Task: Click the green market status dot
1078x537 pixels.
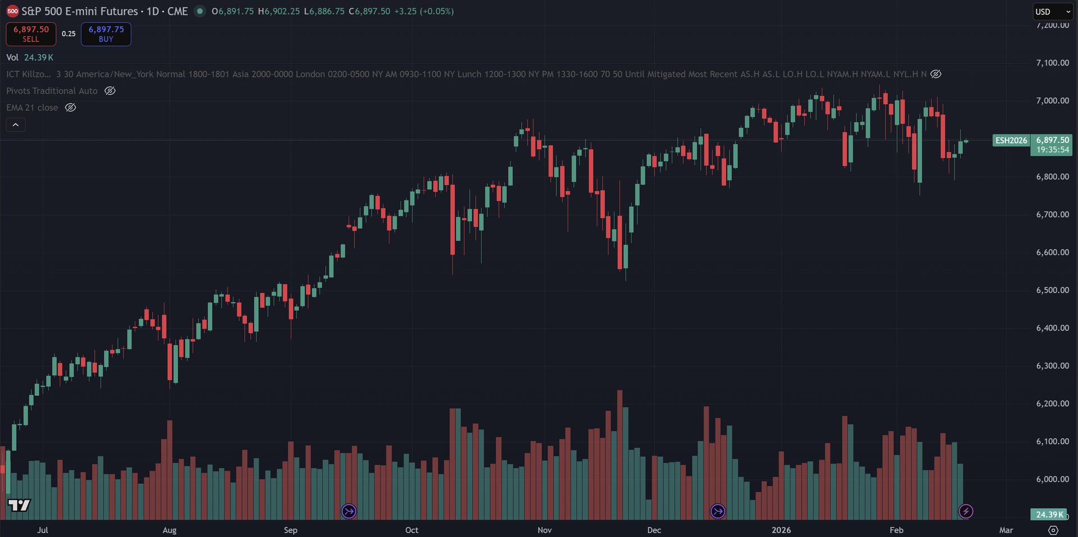Action: 200,11
